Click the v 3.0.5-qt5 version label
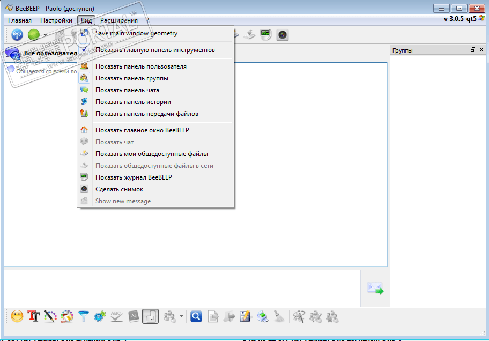The image size is (489, 341). (x=460, y=19)
